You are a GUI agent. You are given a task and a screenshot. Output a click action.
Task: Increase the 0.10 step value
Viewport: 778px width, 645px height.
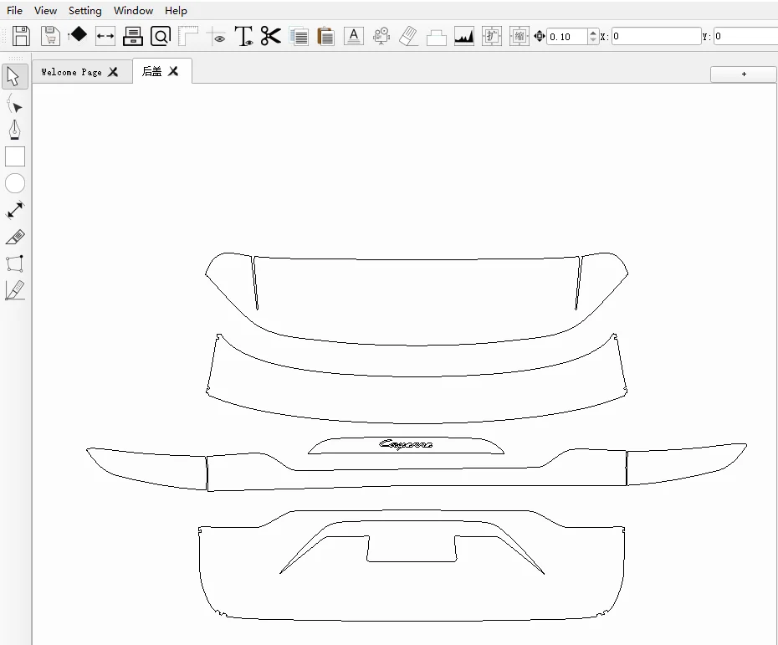pyautogui.click(x=593, y=33)
